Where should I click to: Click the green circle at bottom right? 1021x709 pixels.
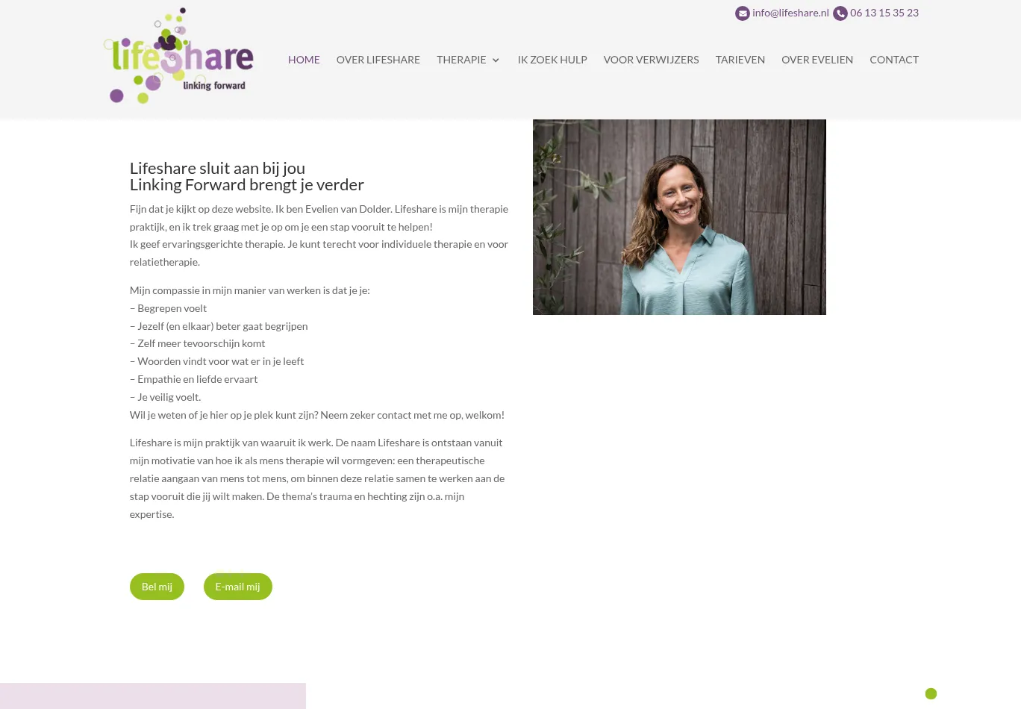pyautogui.click(x=931, y=694)
